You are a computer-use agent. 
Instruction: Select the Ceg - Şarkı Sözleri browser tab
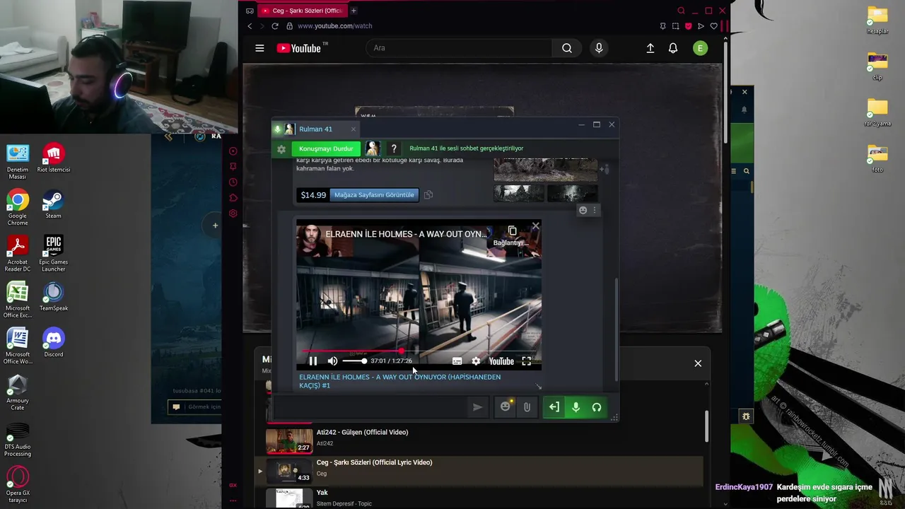(x=303, y=11)
